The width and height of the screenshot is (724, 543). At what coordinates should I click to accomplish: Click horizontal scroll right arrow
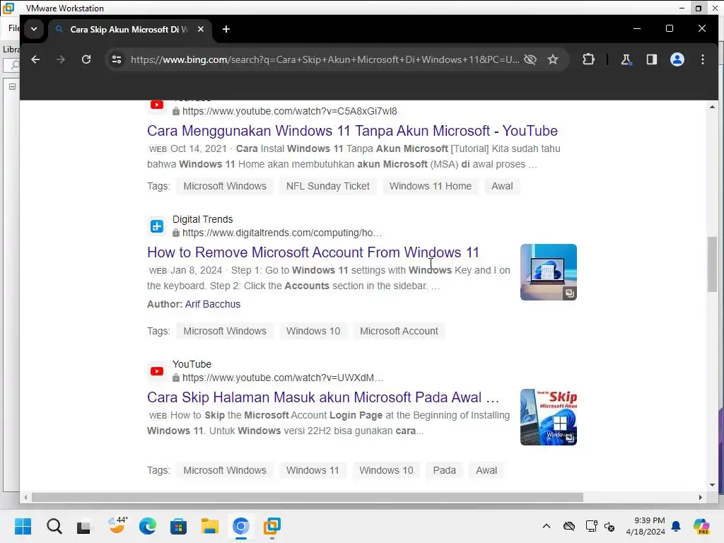pyautogui.click(x=700, y=497)
